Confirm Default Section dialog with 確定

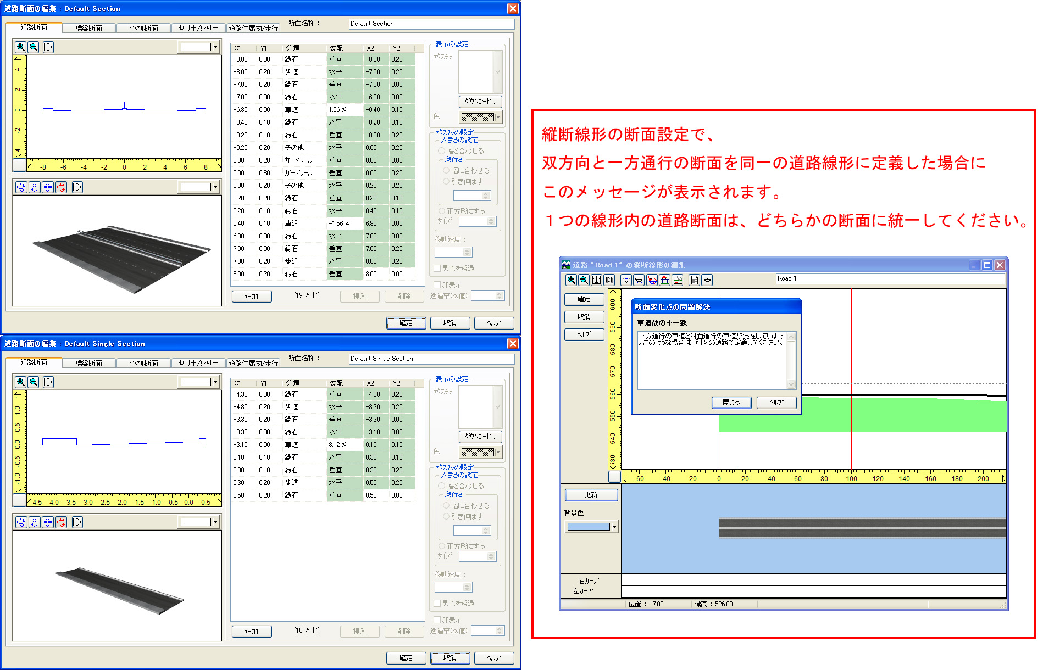(x=406, y=323)
